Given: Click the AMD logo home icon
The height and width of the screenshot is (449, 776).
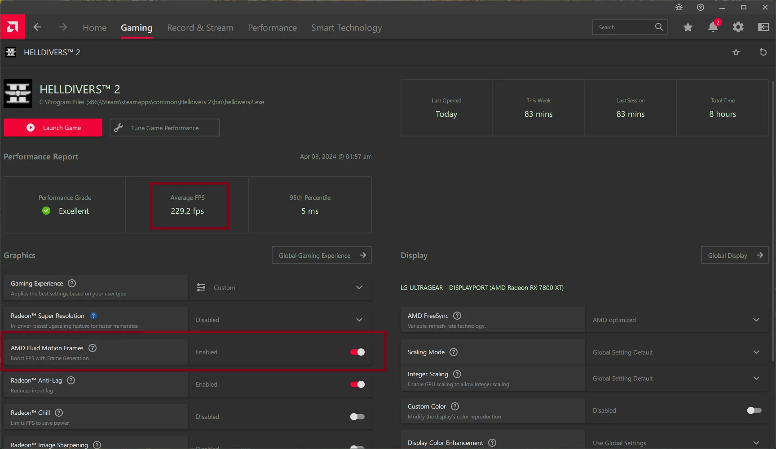Looking at the screenshot, I should [13, 27].
